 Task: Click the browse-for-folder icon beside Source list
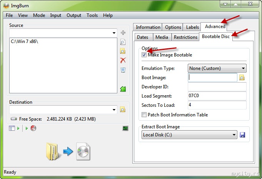coord(123,51)
